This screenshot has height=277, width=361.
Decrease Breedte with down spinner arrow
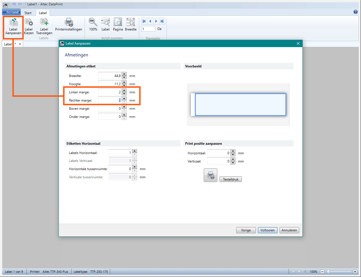(124, 77)
